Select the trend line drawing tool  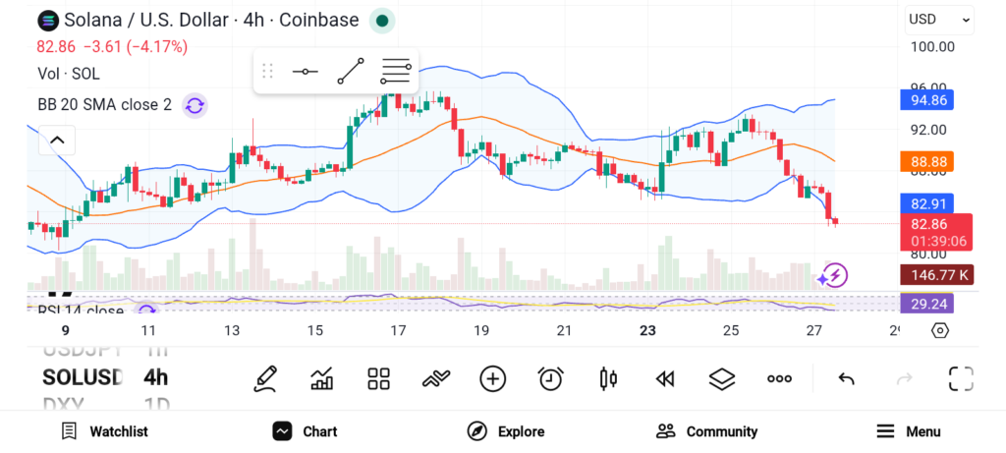[351, 72]
